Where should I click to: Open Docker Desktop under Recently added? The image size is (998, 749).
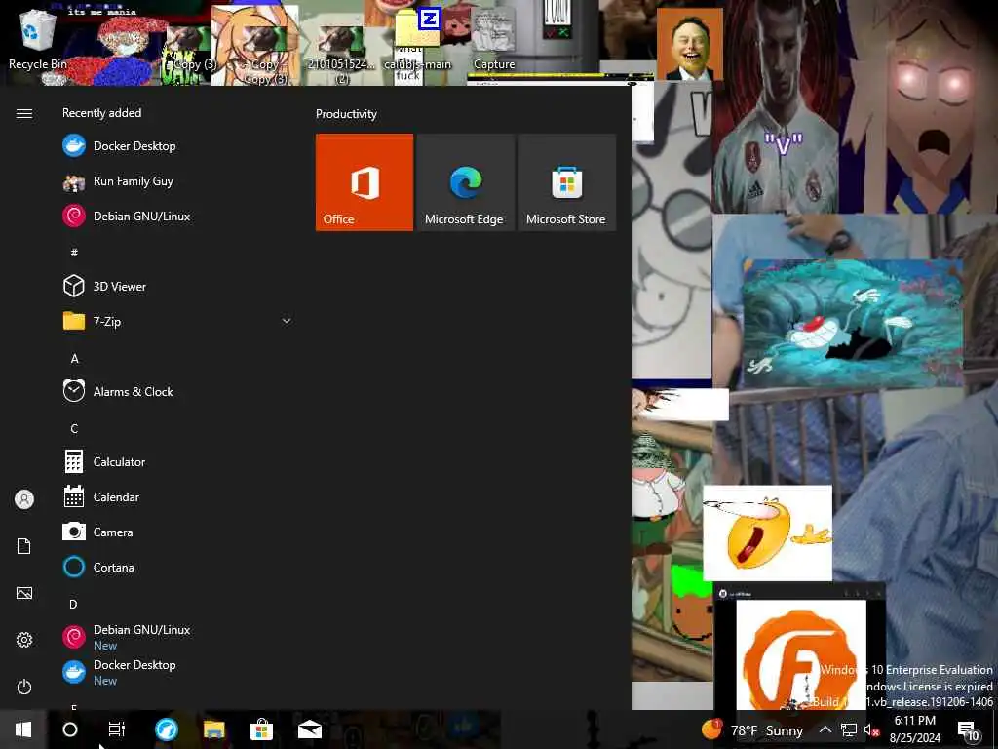(x=177, y=146)
